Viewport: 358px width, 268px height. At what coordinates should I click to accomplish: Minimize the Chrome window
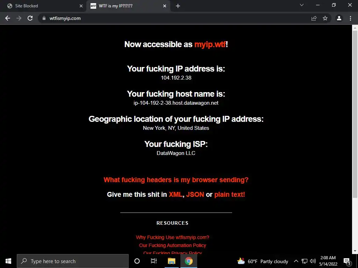[317, 5]
